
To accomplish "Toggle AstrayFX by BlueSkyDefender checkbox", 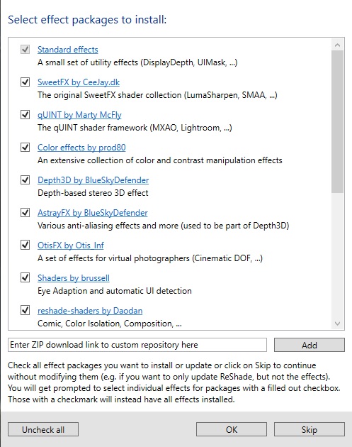I will (25, 212).
